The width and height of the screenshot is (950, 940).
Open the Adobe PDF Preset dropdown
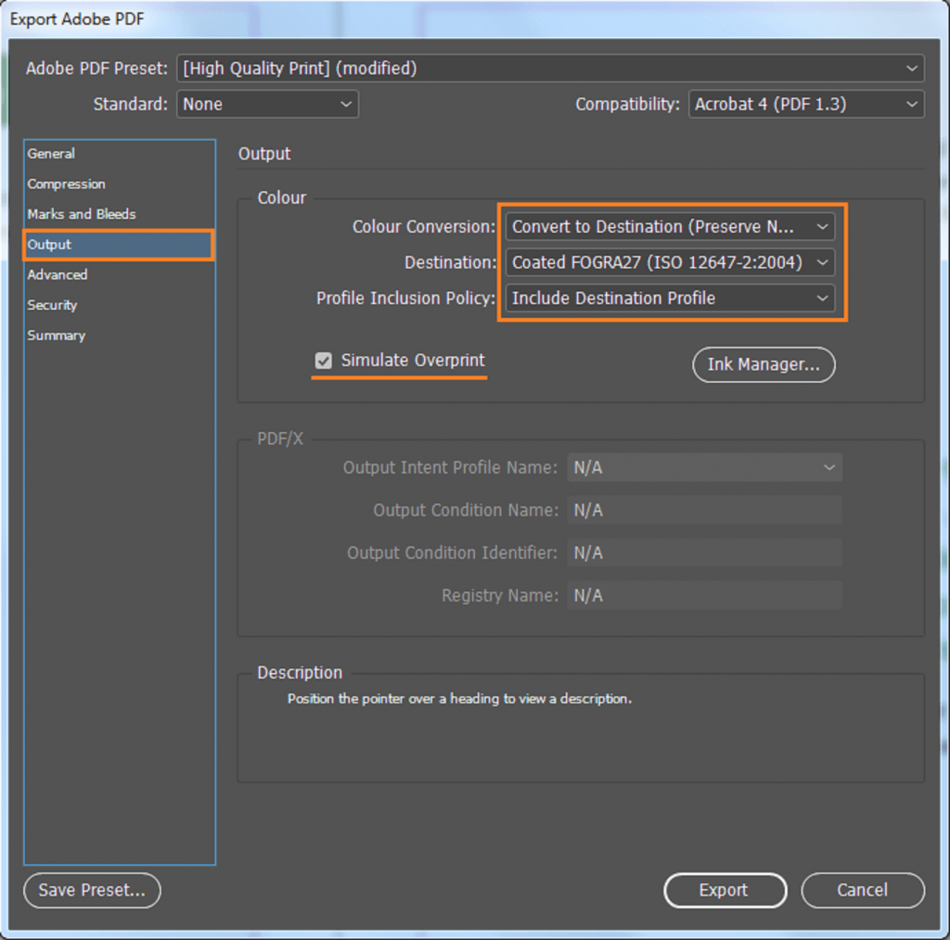[550, 69]
